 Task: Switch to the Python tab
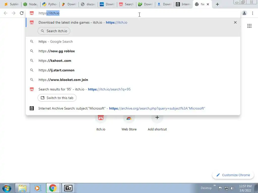tap(50, 4)
